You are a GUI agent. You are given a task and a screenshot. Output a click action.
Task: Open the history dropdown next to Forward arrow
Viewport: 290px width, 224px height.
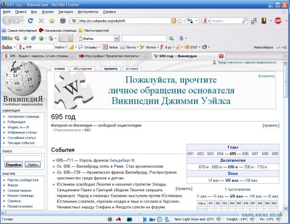22,21
